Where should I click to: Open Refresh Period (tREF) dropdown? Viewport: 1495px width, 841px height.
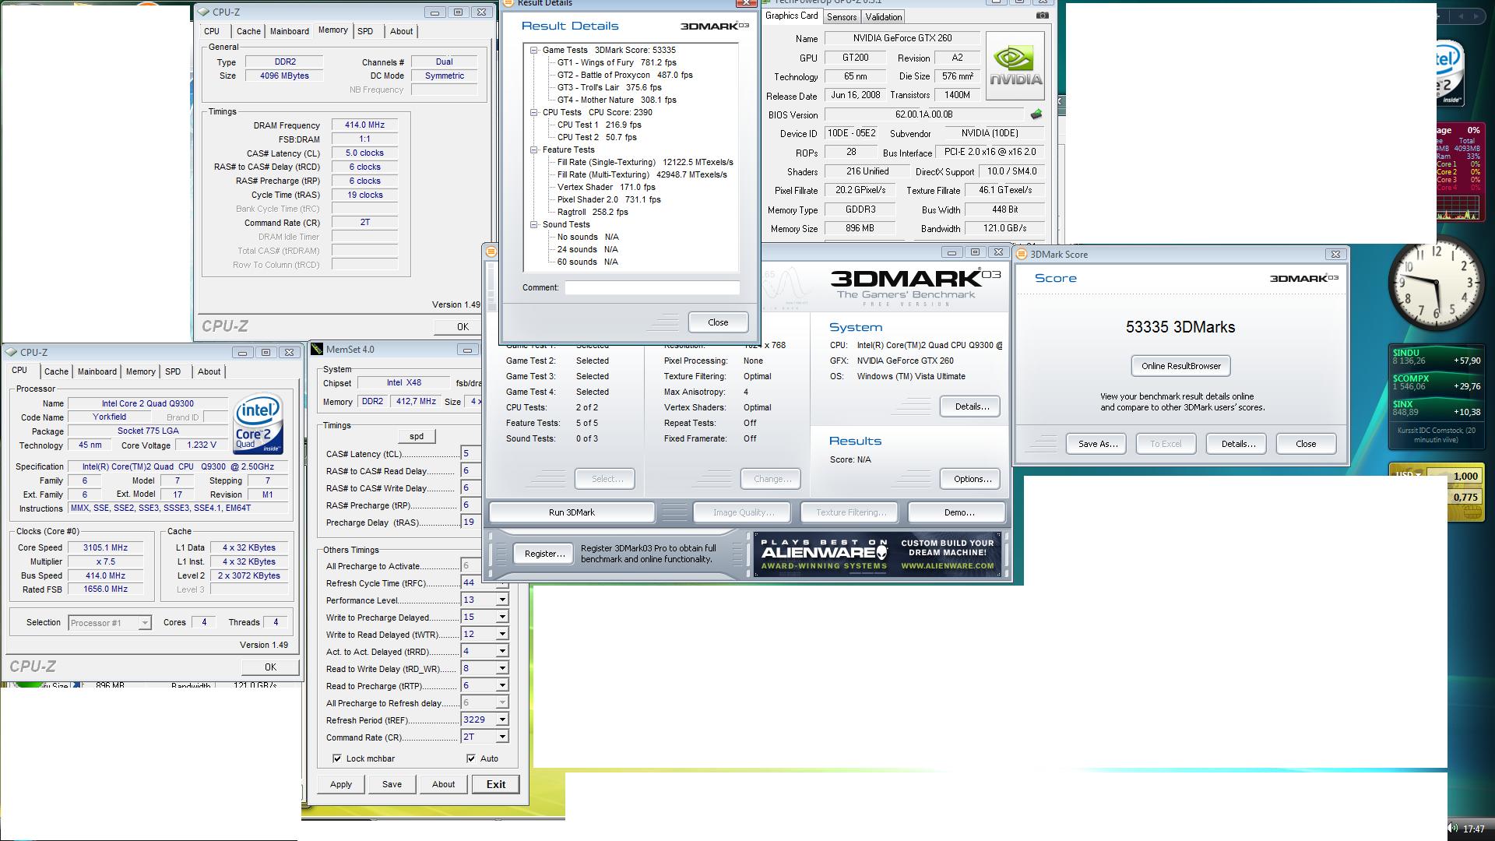point(502,720)
